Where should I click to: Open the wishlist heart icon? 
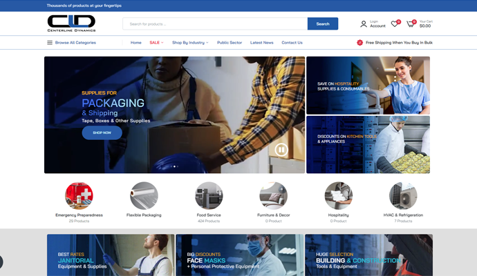coord(395,24)
